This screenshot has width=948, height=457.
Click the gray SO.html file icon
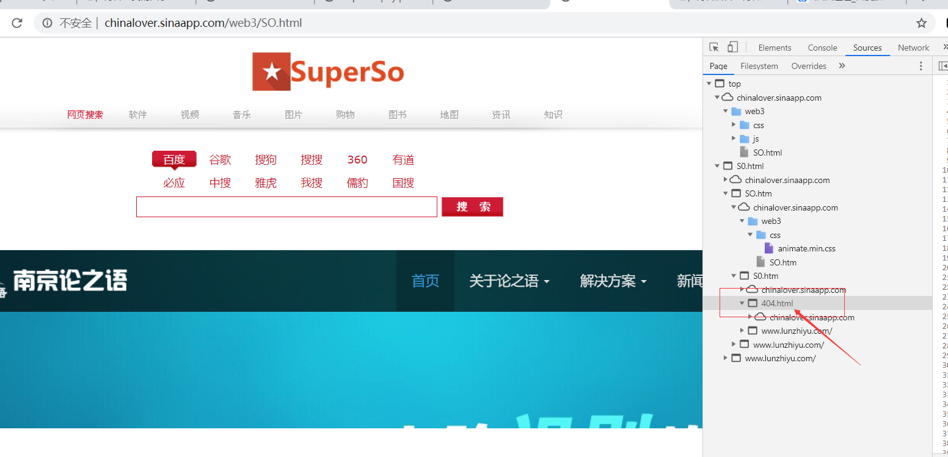[744, 153]
